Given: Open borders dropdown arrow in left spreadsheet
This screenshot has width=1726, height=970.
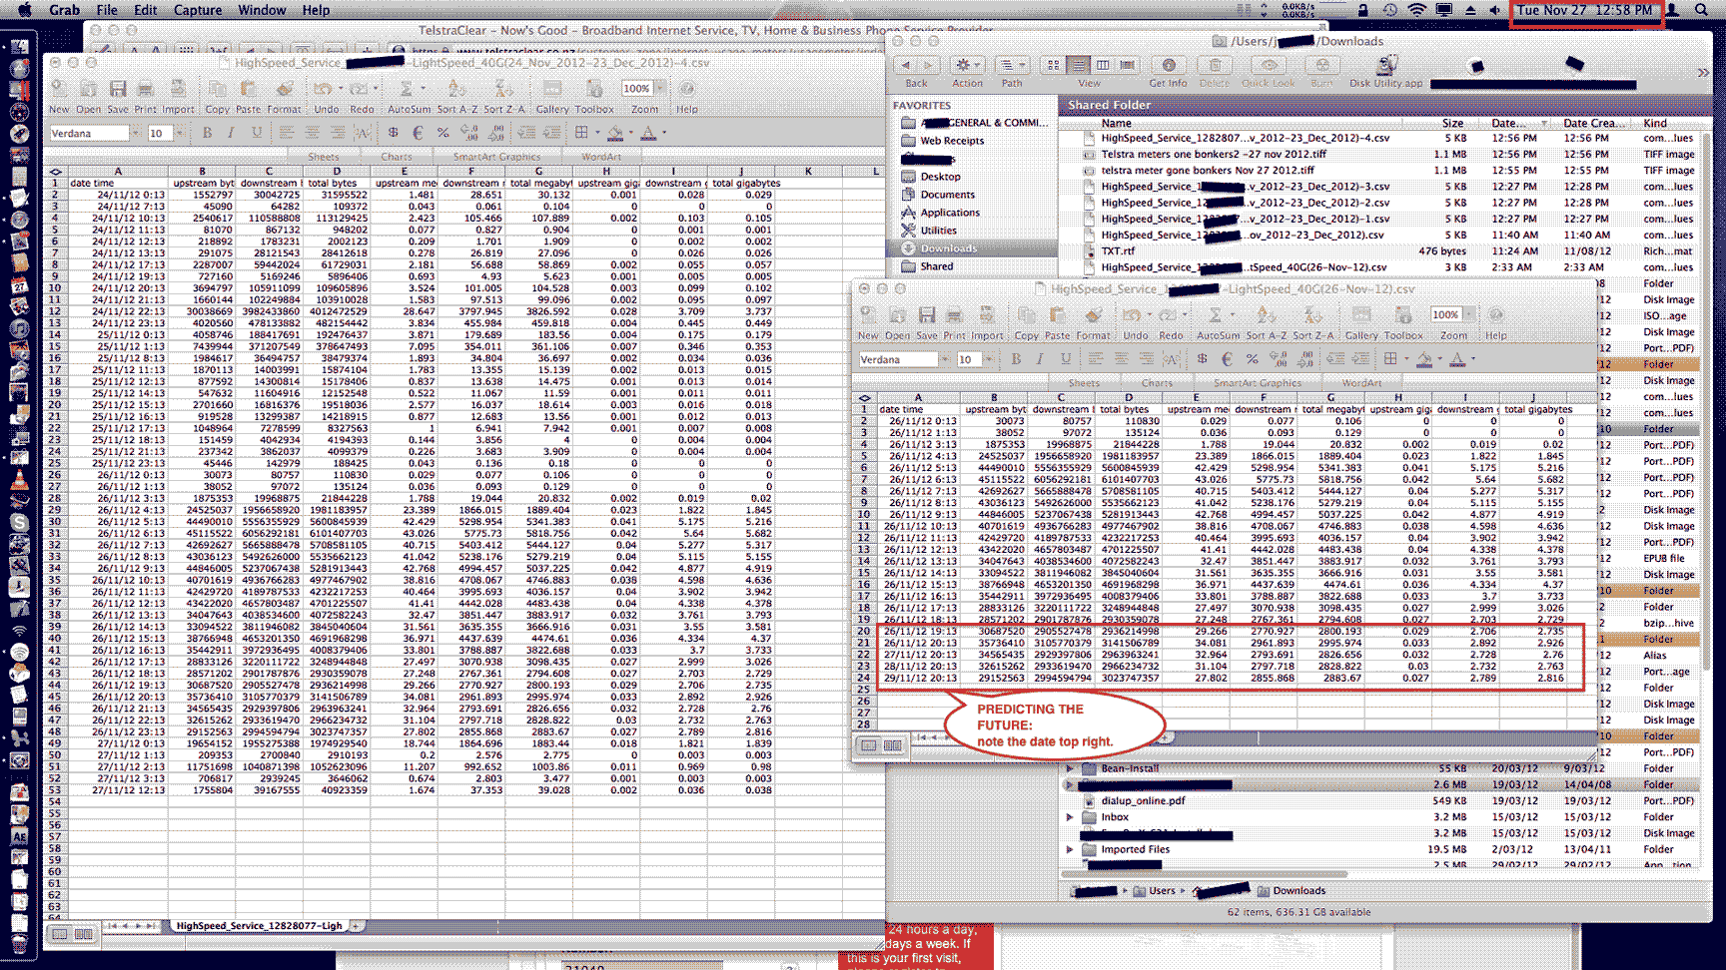Looking at the screenshot, I should coord(597,133).
